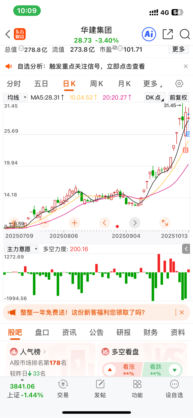The height and width of the screenshot is (418, 193).
Task: Move chart left with left chevron
Action: pyautogui.click(x=105, y=223)
